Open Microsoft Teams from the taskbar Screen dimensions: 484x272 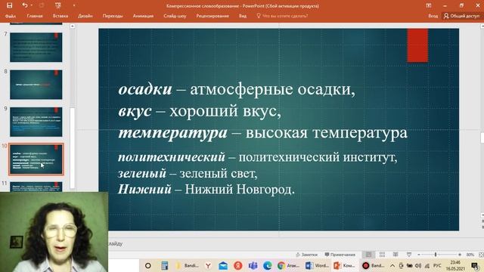pos(253,265)
